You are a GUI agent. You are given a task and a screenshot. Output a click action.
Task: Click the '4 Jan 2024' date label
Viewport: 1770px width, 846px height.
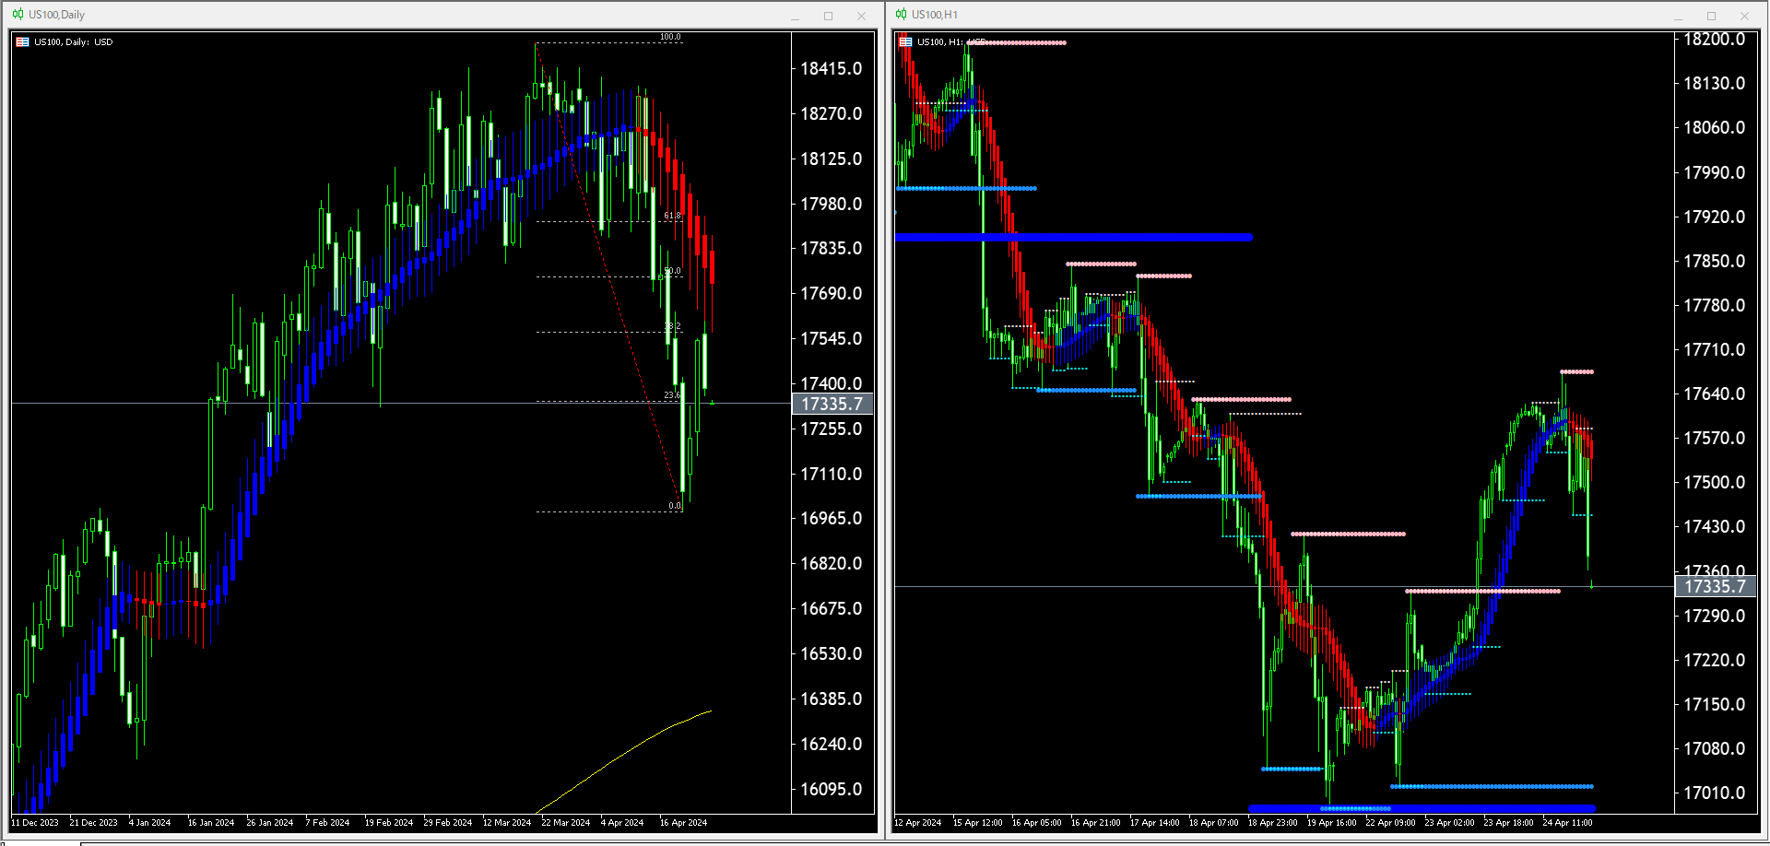(149, 823)
